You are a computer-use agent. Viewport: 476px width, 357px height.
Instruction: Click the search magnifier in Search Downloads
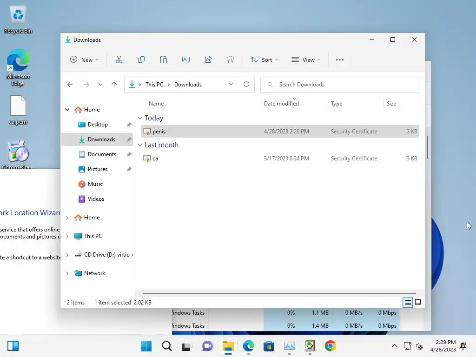pyautogui.click(x=270, y=85)
